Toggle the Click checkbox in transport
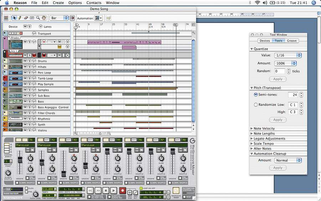 (x=26, y=188)
